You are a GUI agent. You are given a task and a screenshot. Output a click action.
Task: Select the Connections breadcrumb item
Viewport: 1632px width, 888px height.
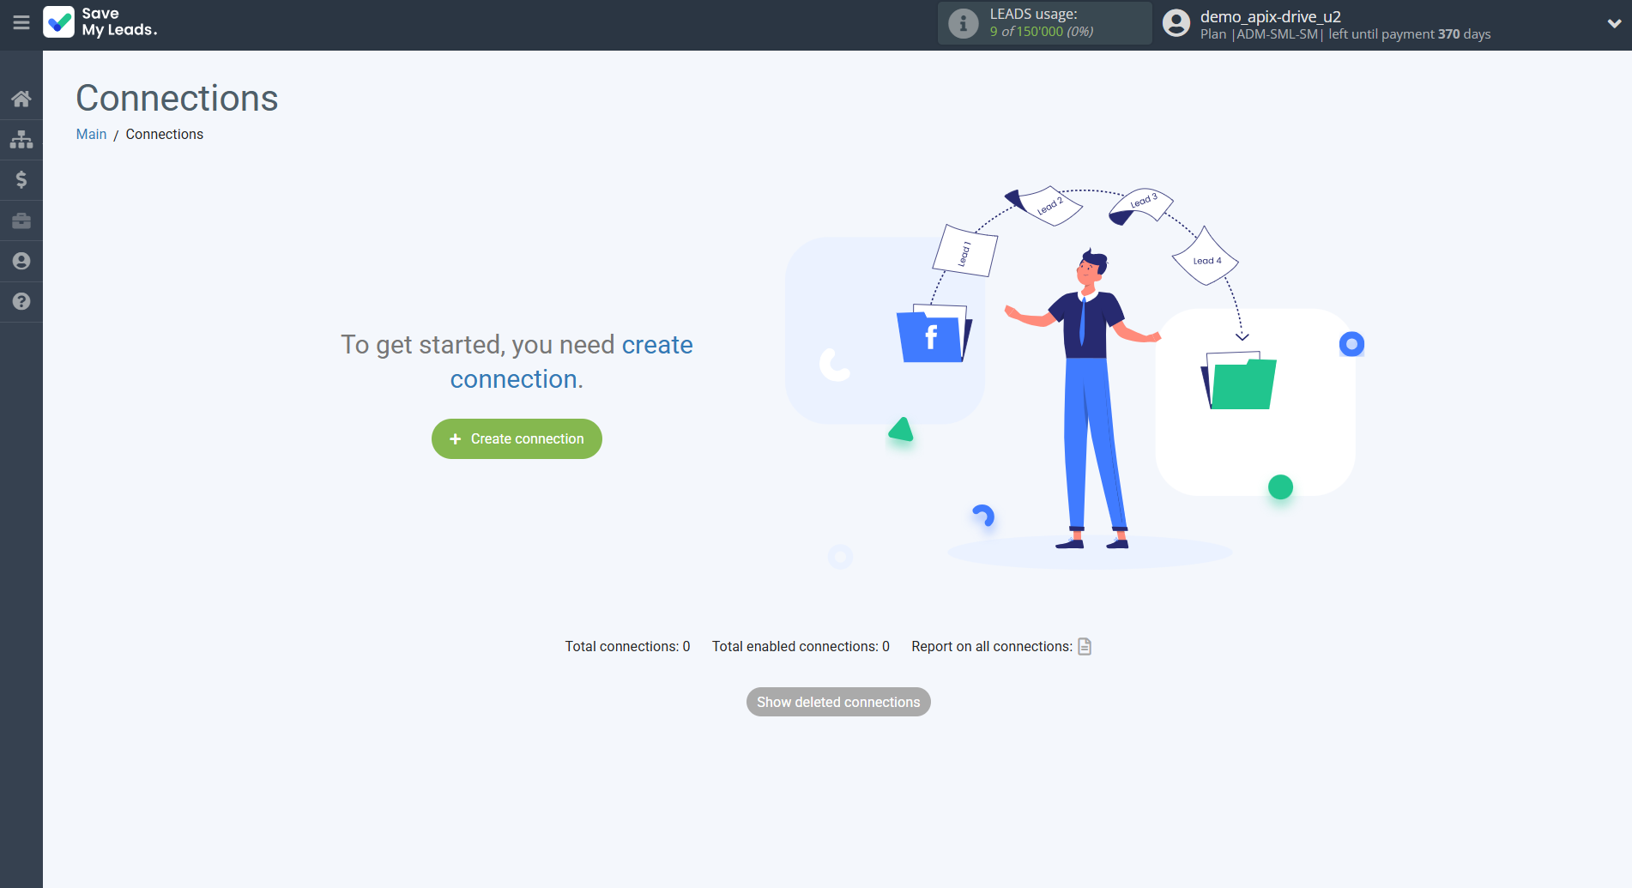164,134
